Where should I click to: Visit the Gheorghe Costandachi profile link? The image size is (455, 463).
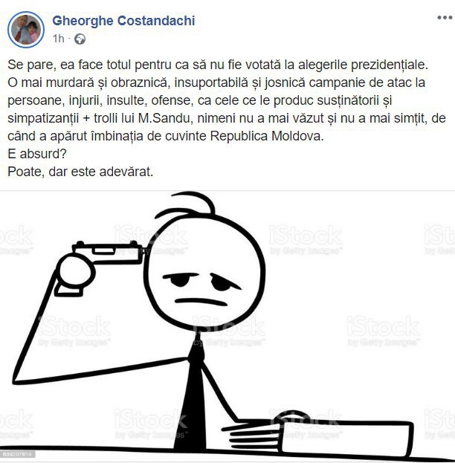click(x=123, y=21)
